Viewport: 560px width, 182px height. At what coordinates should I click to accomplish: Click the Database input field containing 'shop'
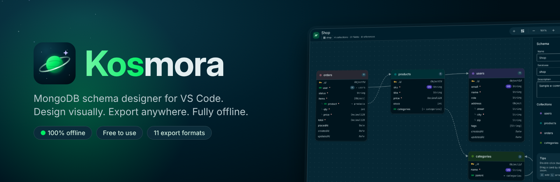point(548,72)
